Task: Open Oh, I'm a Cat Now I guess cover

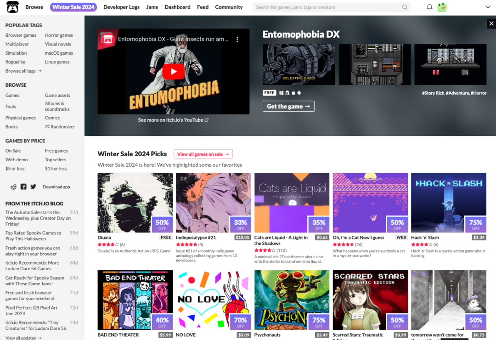Action: click(x=371, y=203)
